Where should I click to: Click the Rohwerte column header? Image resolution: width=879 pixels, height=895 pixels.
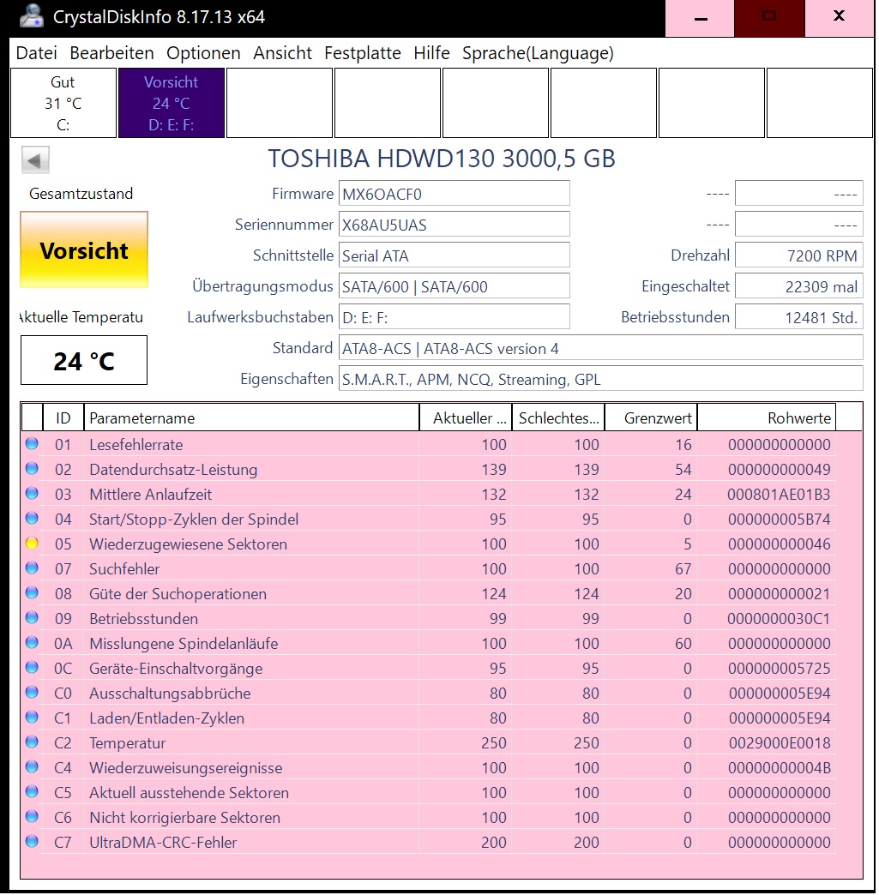point(767,417)
